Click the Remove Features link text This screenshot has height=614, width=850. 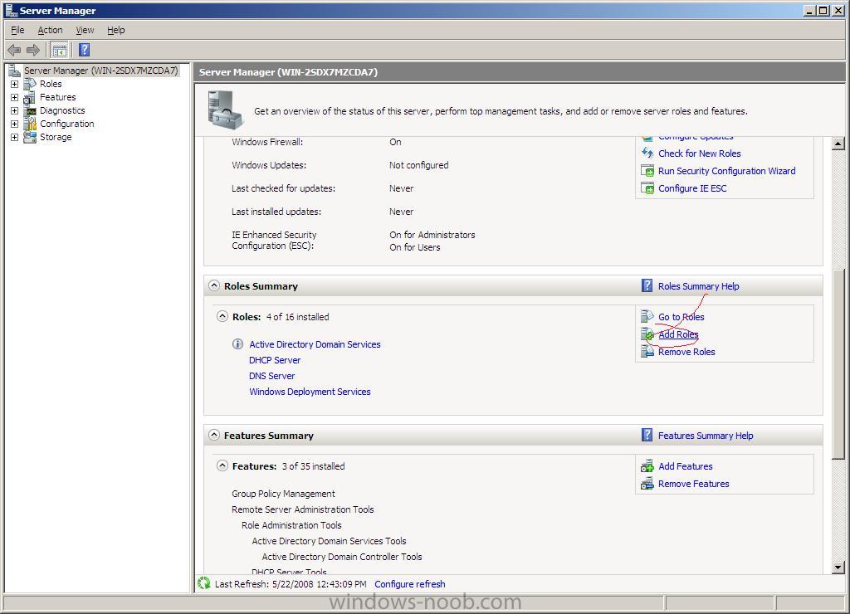click(694, 484)
